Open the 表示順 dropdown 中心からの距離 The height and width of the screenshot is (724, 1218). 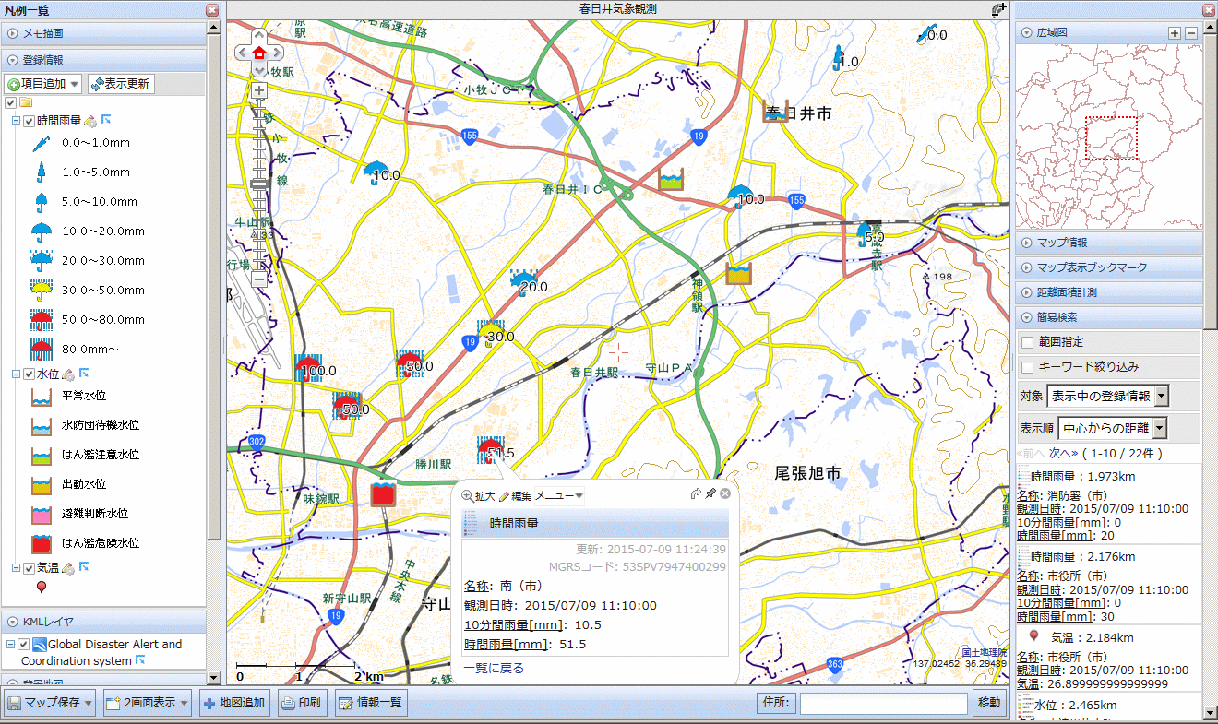[x=1112, y=428]
